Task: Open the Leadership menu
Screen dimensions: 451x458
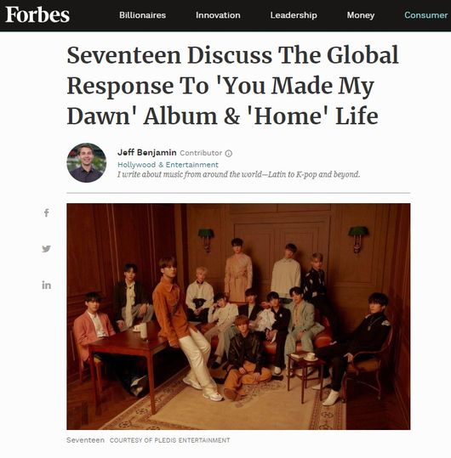Action: [294, 15]
